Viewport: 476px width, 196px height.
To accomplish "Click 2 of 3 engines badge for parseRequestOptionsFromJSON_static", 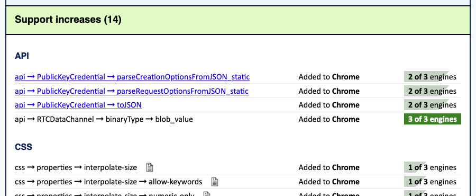I will [430, 91].
